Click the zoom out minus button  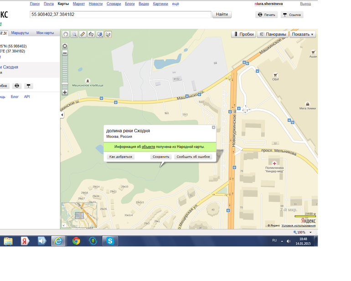65,53
